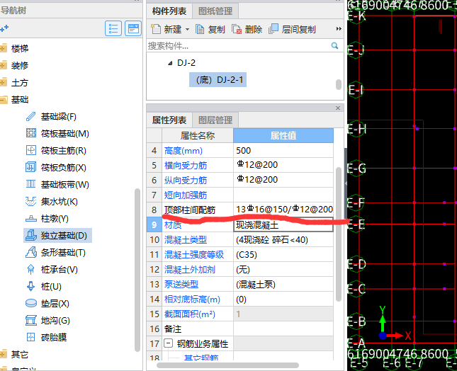Click the 搜索构件 search field

pos(239,46)
